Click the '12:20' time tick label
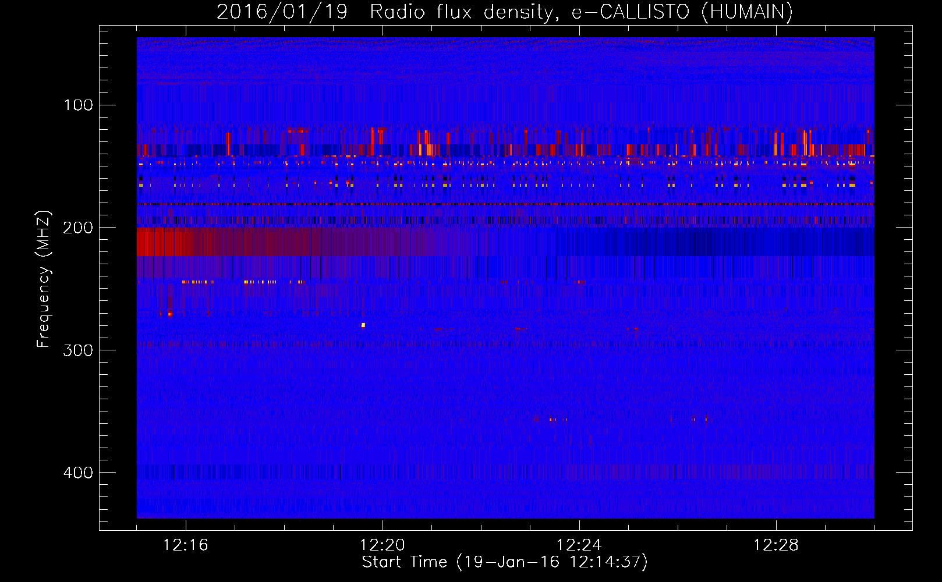942x582 pixels. pos(383,545)
